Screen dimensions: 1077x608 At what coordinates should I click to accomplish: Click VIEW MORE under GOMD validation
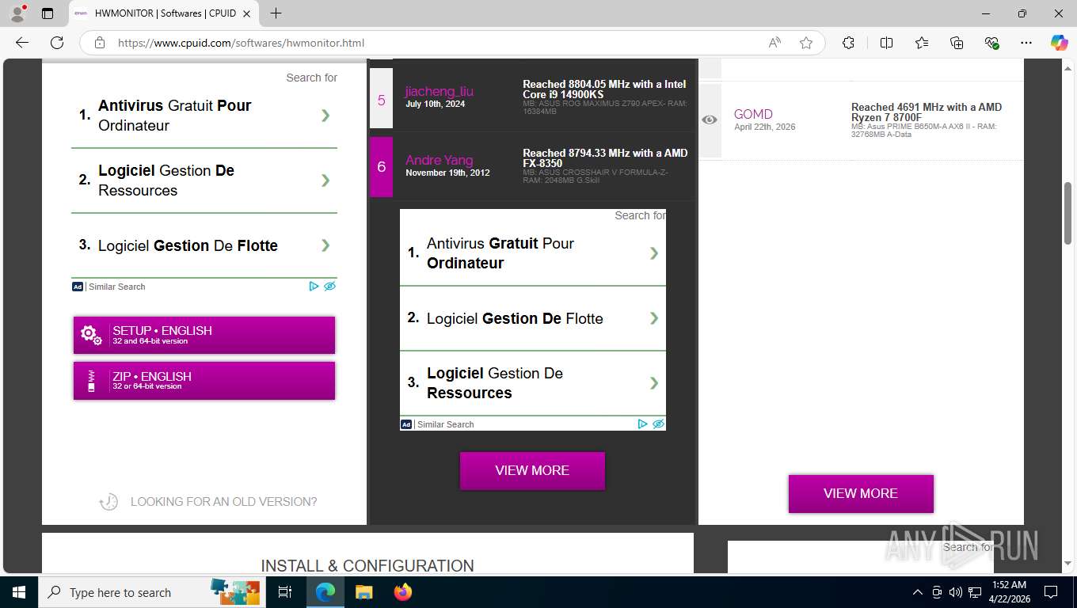[x=861, y=493]
